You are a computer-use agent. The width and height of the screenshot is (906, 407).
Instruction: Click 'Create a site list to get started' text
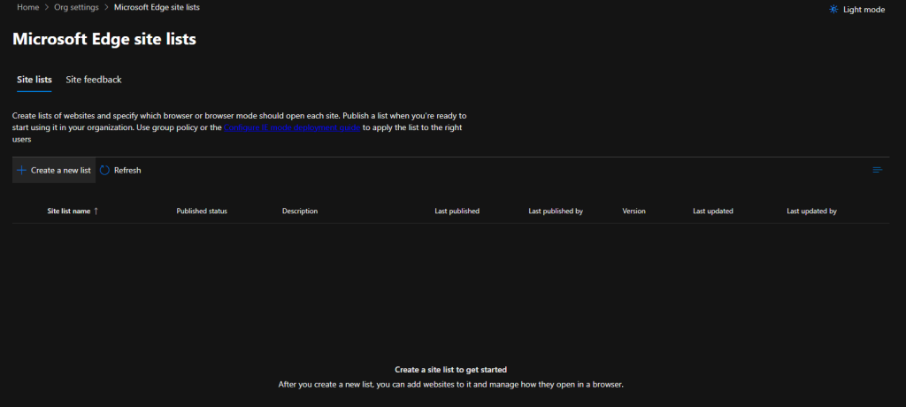click(x=450, y=369)
